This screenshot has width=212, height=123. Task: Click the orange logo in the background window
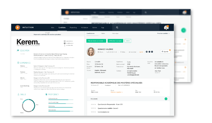point(67,12)
